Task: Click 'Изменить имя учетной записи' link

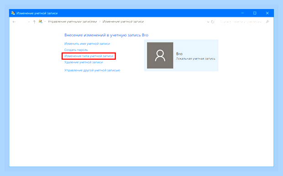Action: (x=87, y=44)
